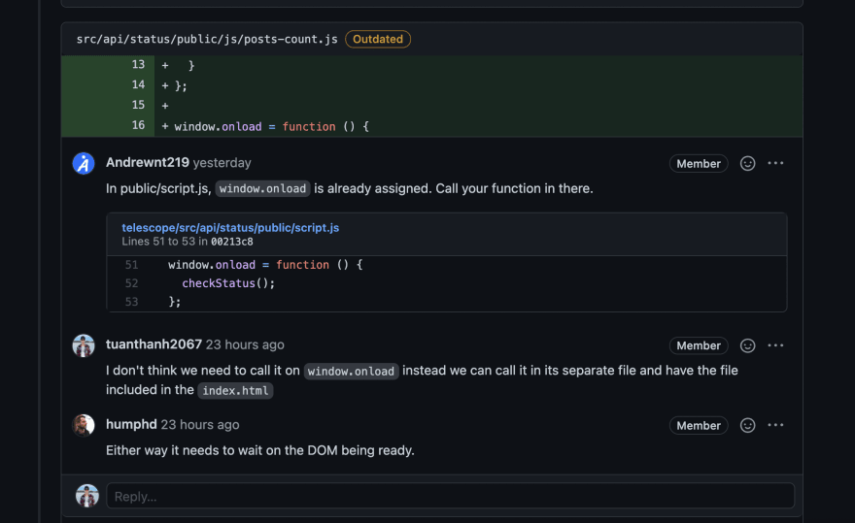Open tuanthanh2067 username link
Screen dimensions: 855x523
tap(154, 344)
